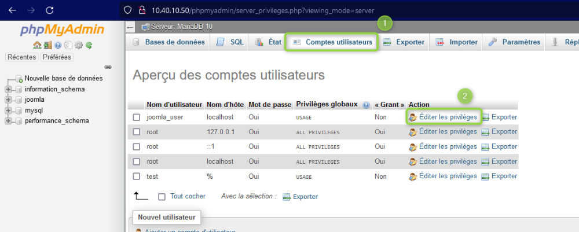Open the navigation settings gear icon
Viewport: 579px width, 232px height.
(x=78, y=45)
